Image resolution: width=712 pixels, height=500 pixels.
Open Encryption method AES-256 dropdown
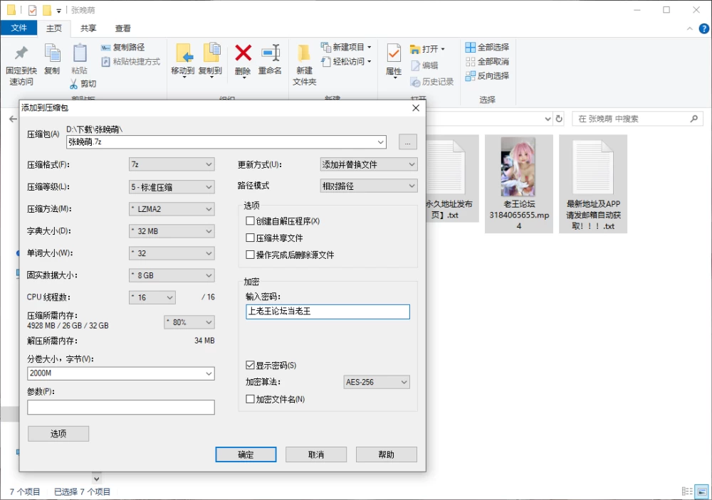(x=377, y=382)
